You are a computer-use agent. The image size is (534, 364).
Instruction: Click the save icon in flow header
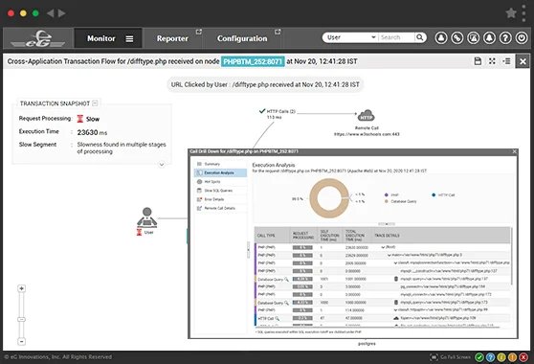pos(478,61)
